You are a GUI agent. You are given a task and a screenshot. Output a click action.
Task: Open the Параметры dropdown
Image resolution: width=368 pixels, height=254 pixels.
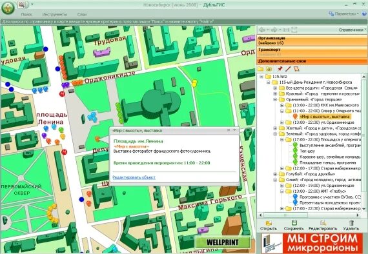click(x=344, y=14)
